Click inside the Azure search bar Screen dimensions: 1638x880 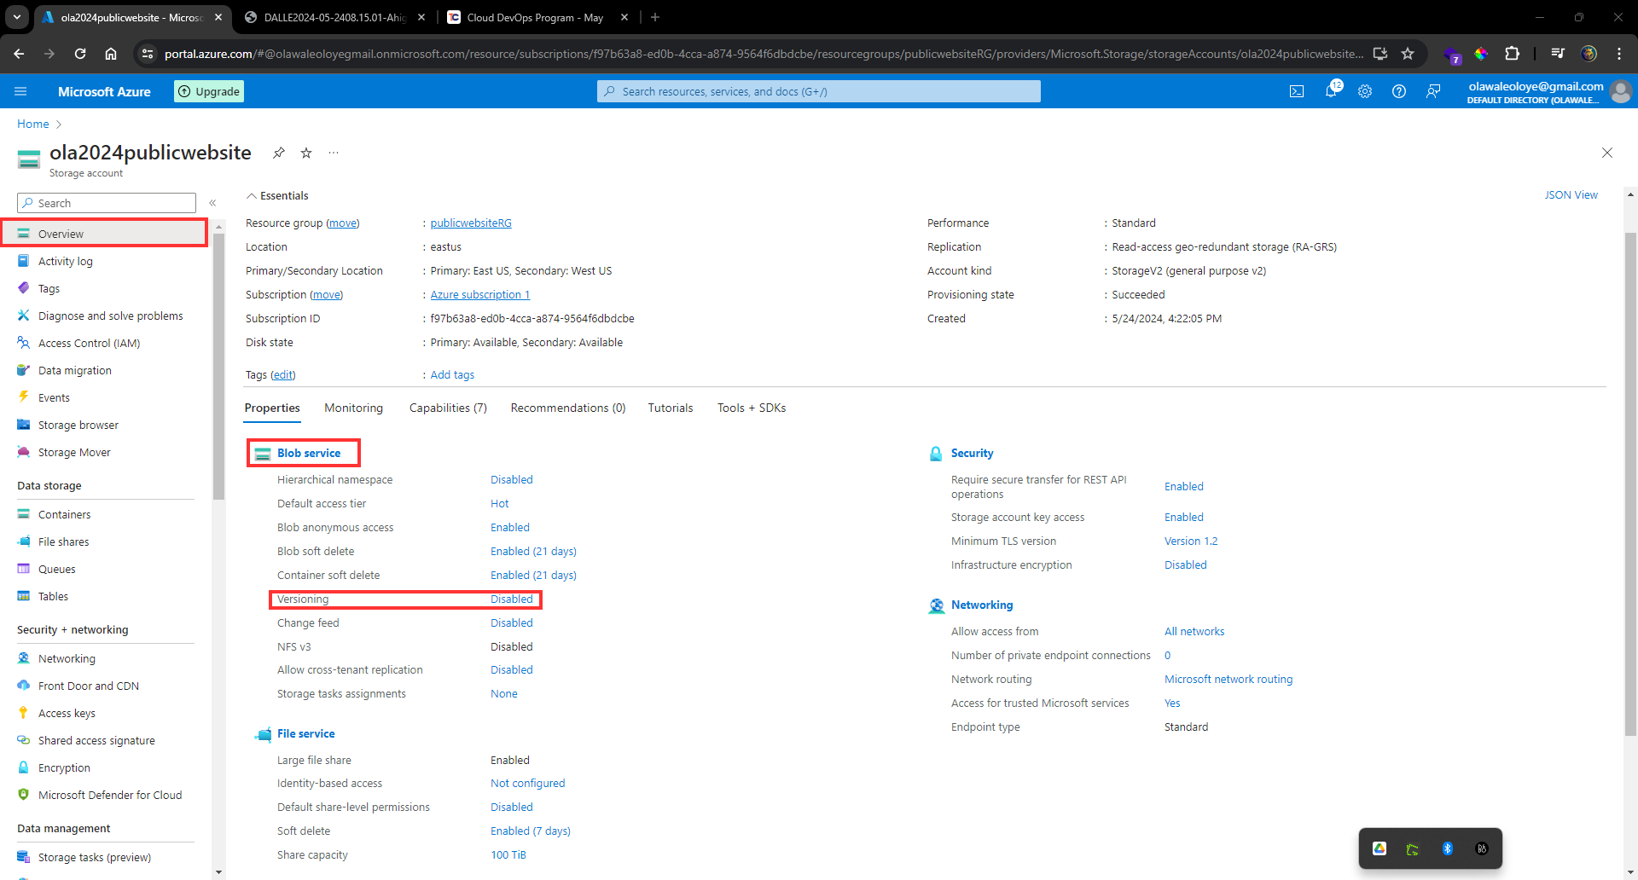click(817, 91)
